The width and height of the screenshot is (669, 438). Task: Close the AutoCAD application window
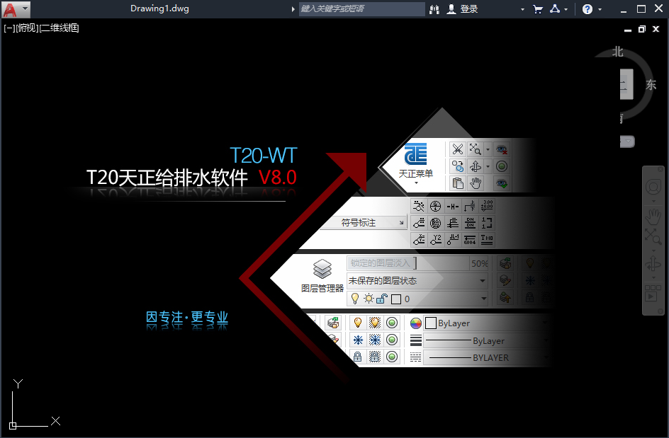tap(659, 9)
